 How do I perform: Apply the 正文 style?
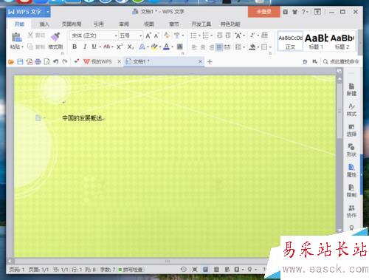290,42
